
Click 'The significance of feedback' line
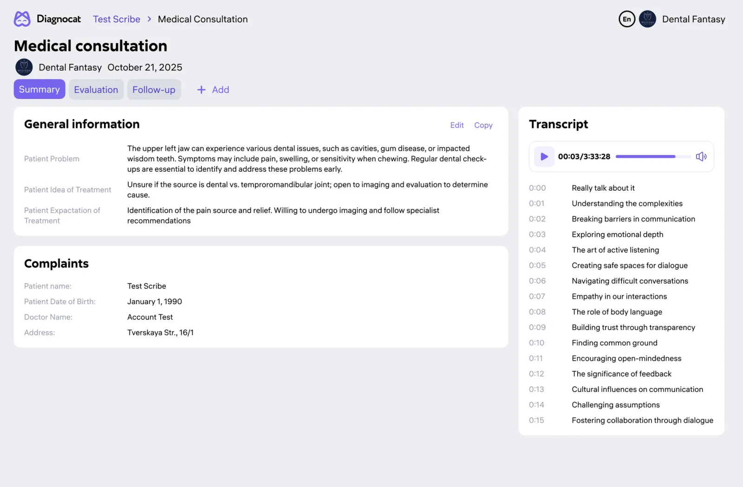[621, 374]
